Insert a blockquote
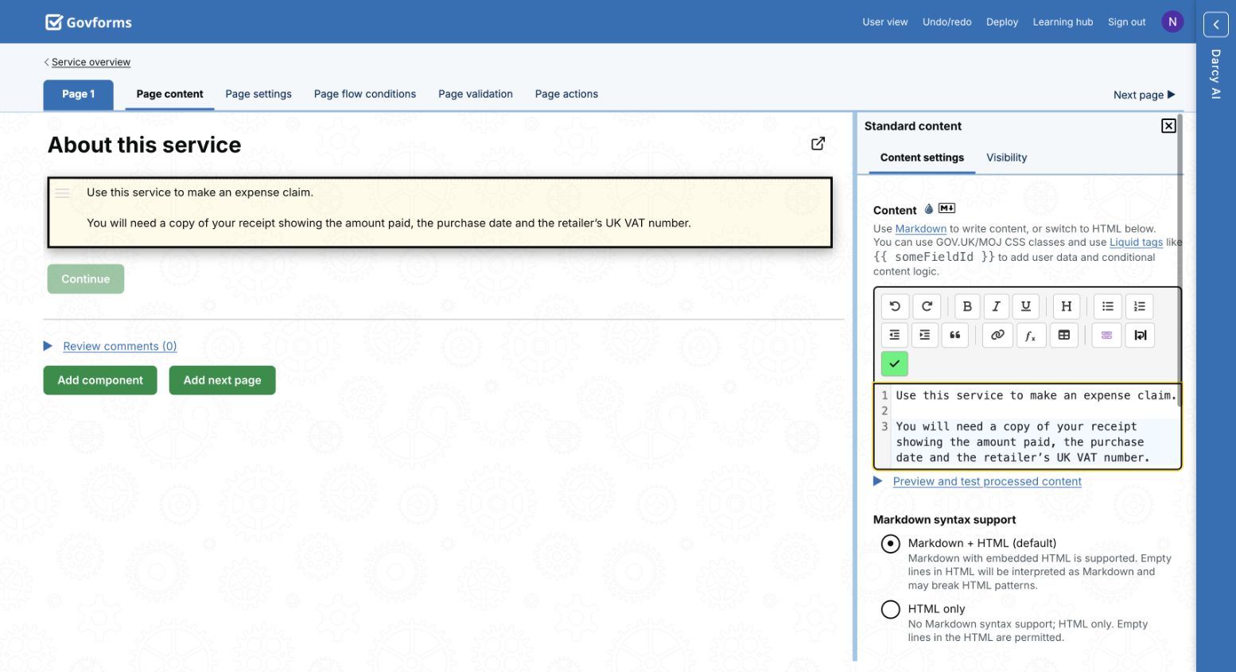 (955, 335)
